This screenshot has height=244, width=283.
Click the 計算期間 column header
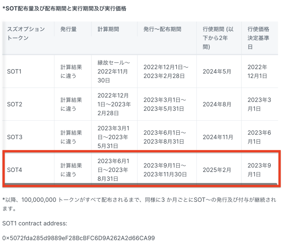107,29
